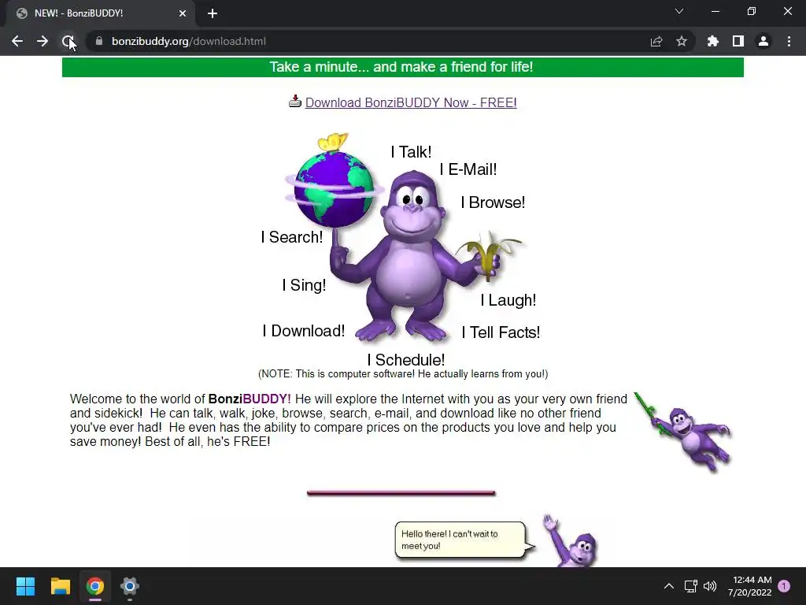
Task: Click Download BonziBUDDY Now - FREE! link
Action: pyautogui.click(x=411, y=102)
